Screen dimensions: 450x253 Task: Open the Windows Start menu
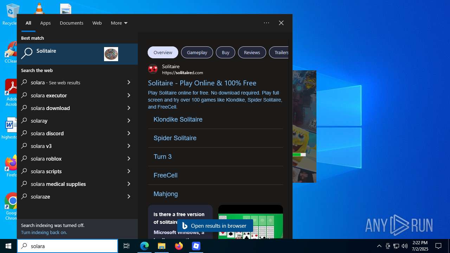[x=8, y=246]
